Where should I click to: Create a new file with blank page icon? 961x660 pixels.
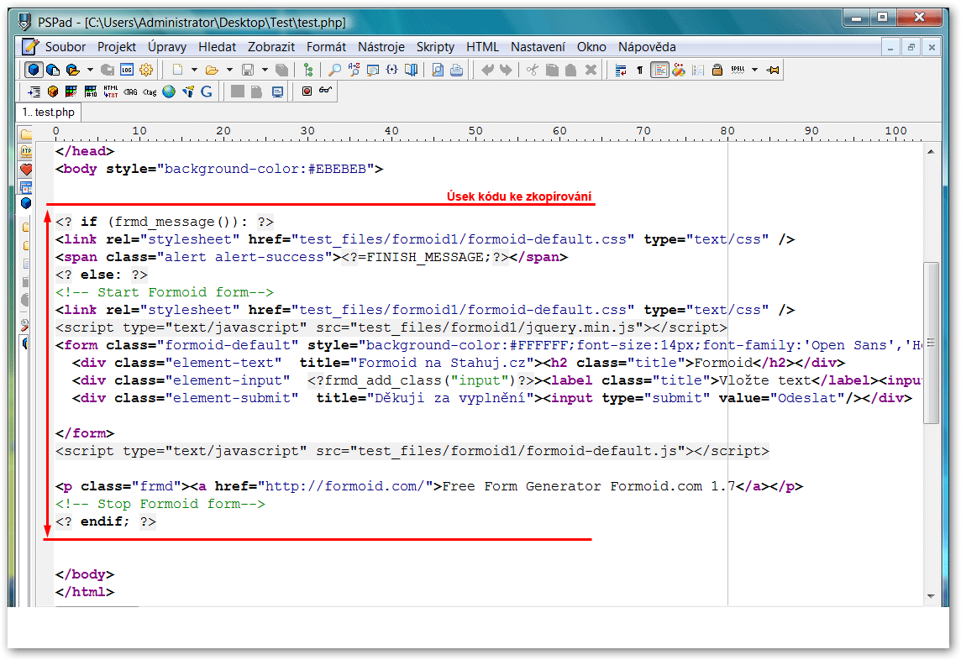point(178,70)
